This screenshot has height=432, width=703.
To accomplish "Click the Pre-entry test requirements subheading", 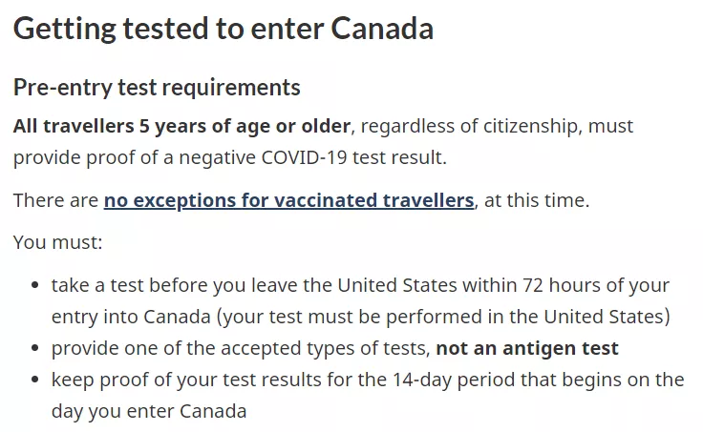I will 157,88.
